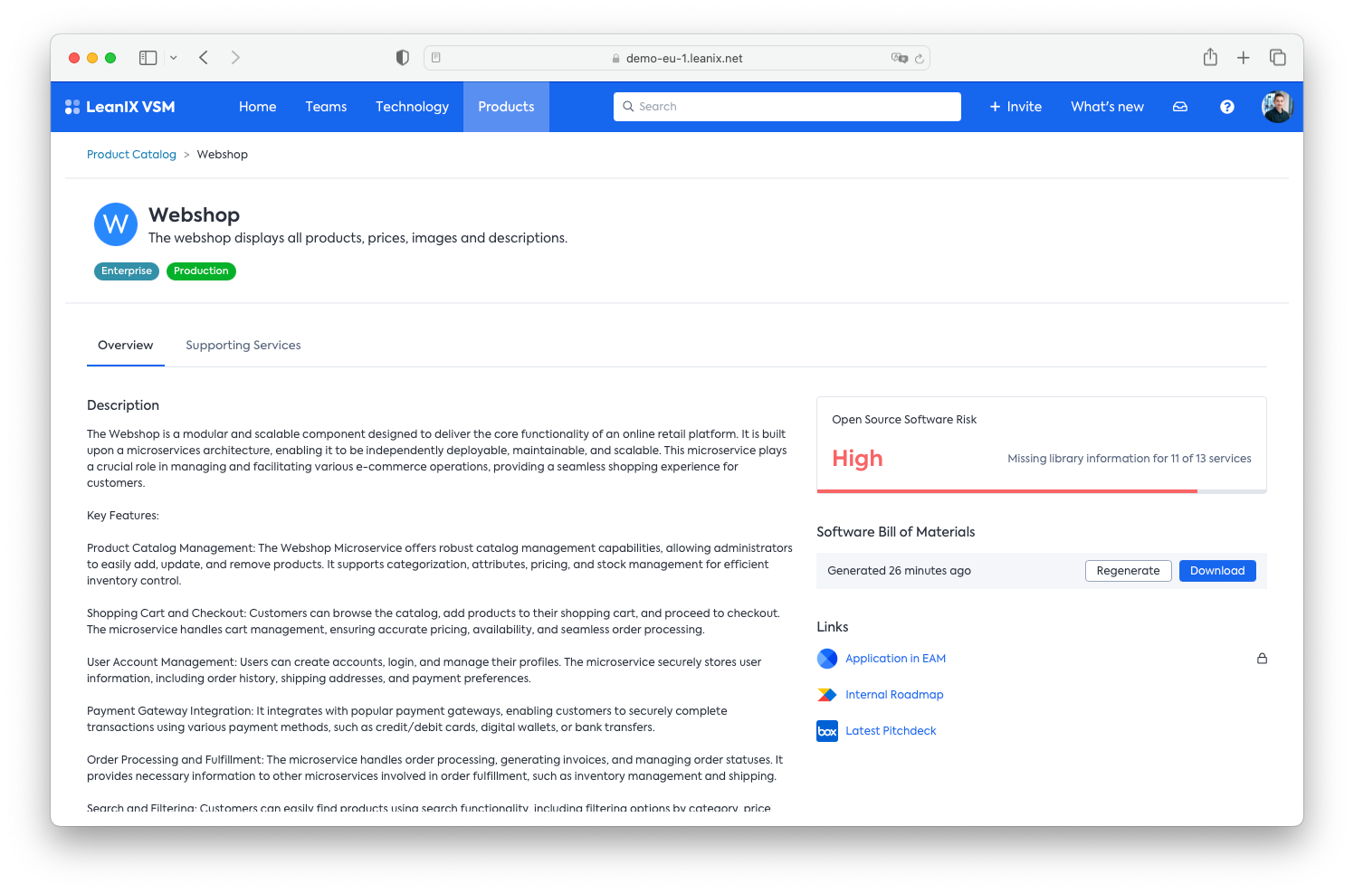
Task: Click the privacy shield icon
Action: [x=403, y=58]
